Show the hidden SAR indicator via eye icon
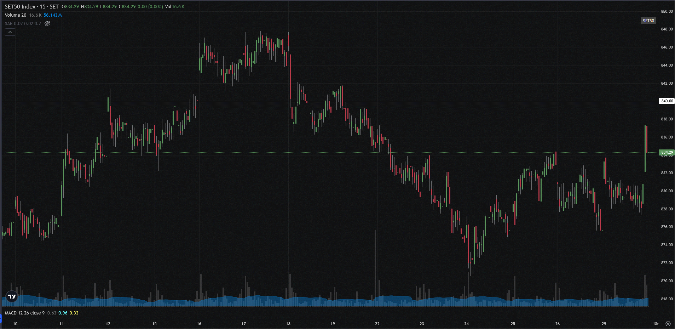Image resolution: width=675 pixels, height=329 pixels. (47, 23)
